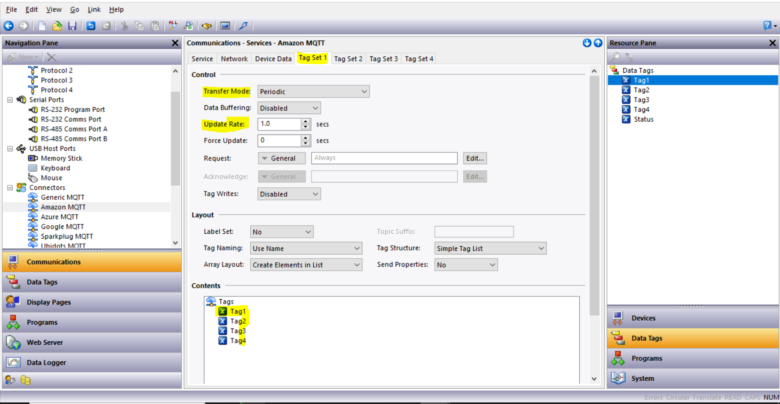Click the Resource Pane search magnifier icon
The width and height of the screenshot is (780, 404).
click(x=615, y=57)
